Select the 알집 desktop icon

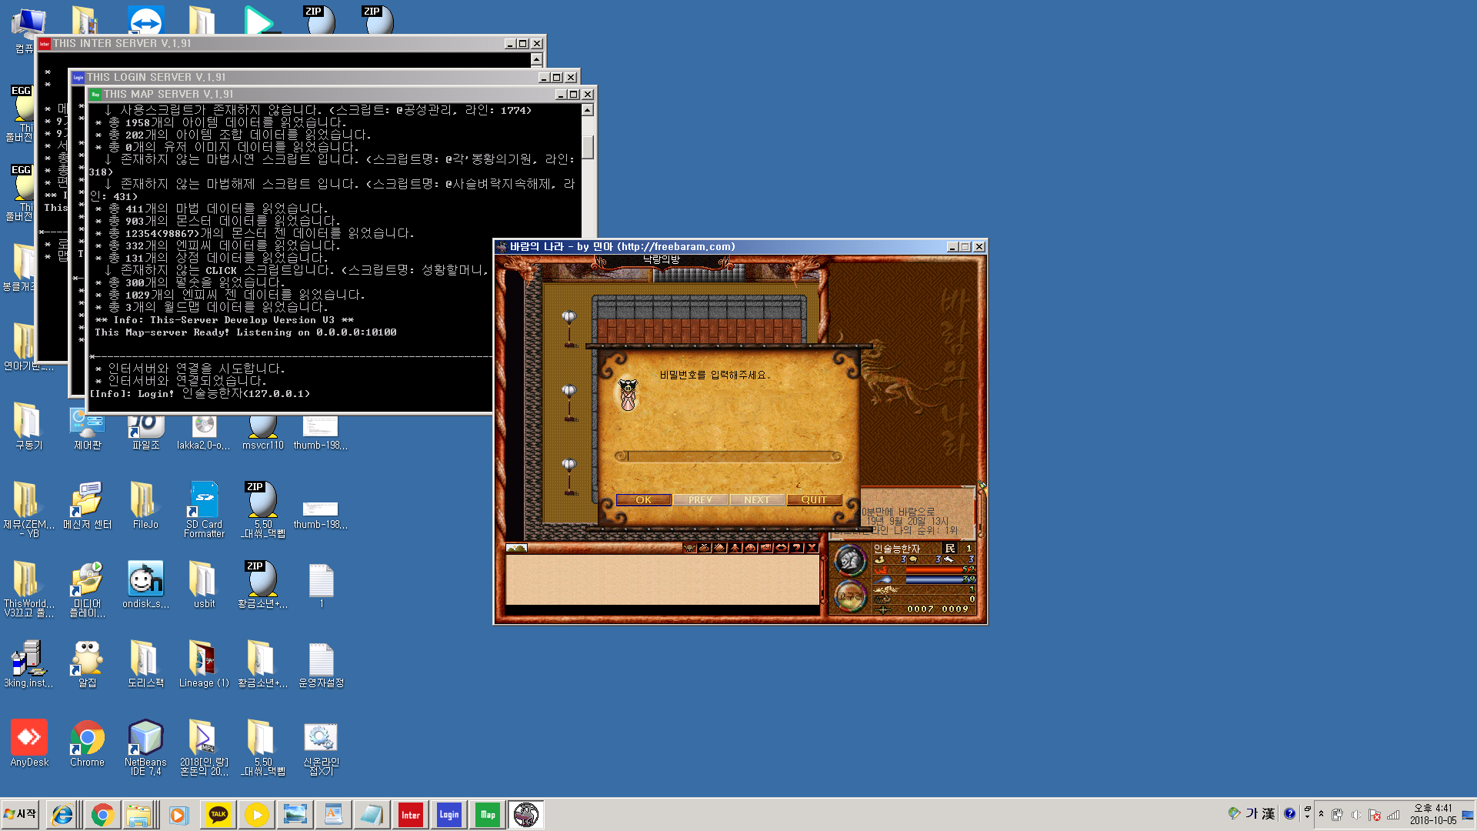pos(87,664)
